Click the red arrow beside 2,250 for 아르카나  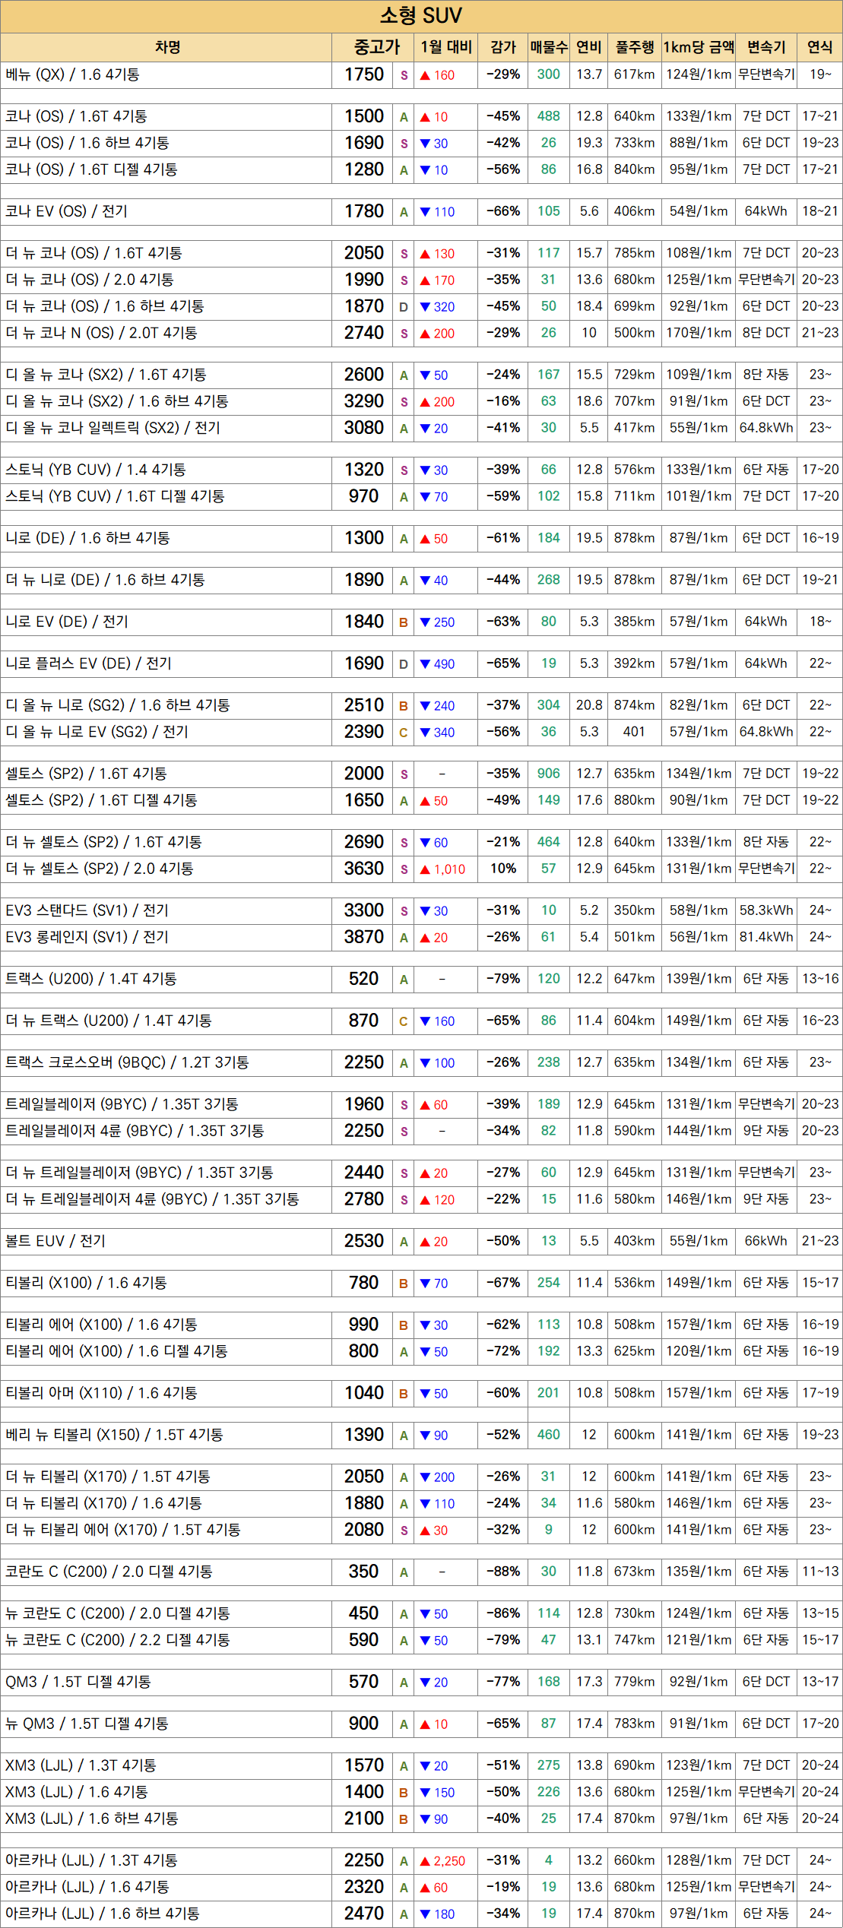point(425,1861)
